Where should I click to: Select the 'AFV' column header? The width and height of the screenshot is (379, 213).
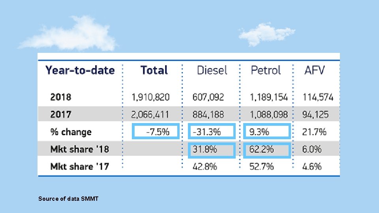(x=315, y=70)
